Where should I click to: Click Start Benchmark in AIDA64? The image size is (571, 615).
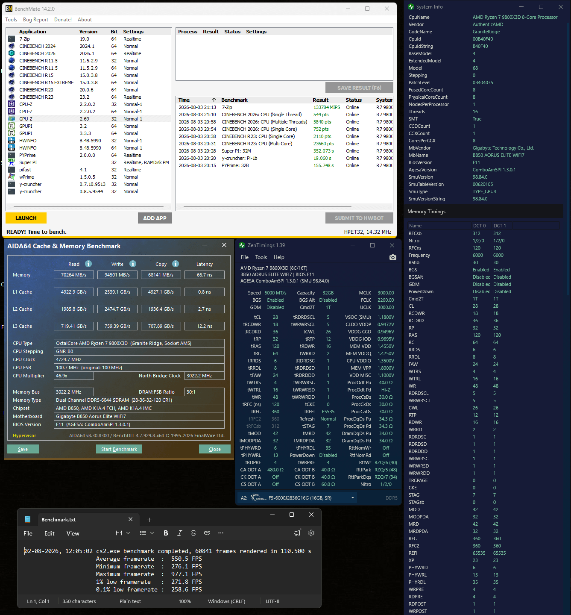(x=119, y=449)
